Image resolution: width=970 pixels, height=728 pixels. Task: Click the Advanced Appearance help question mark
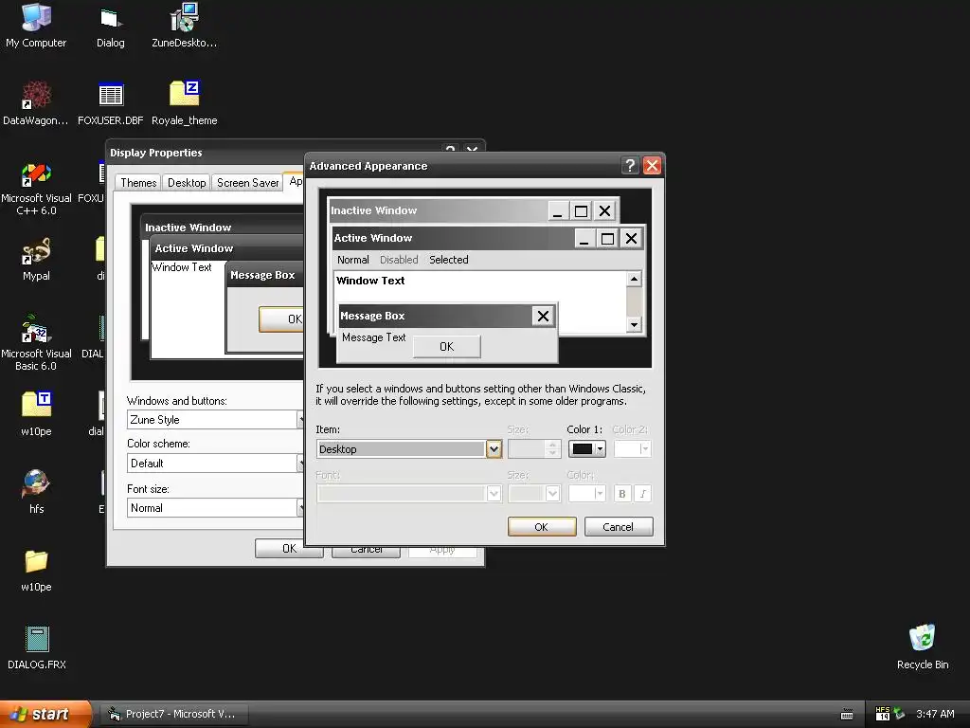pos(630,165)
